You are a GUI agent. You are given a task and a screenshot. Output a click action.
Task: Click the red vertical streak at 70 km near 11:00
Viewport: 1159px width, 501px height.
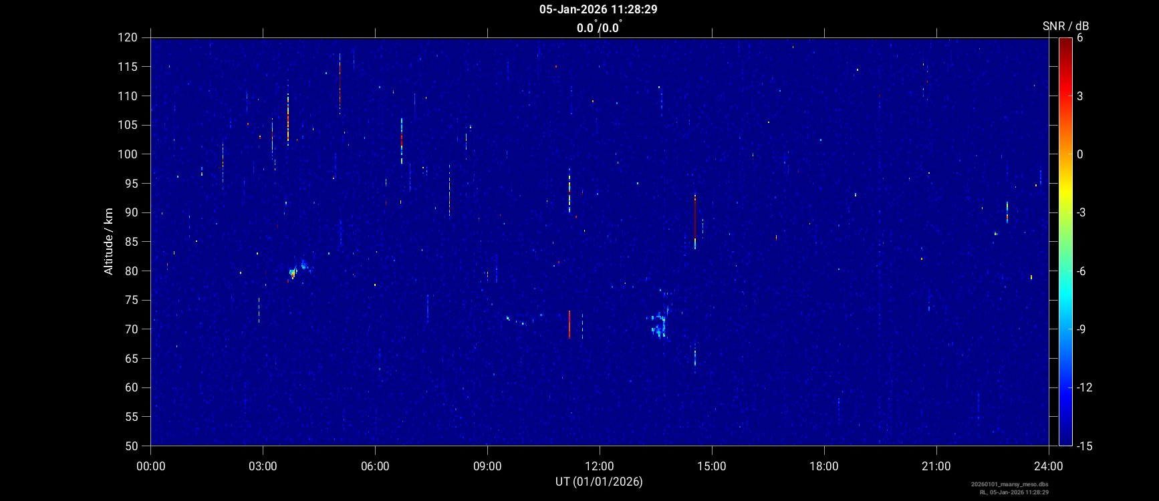pos(569,325)
